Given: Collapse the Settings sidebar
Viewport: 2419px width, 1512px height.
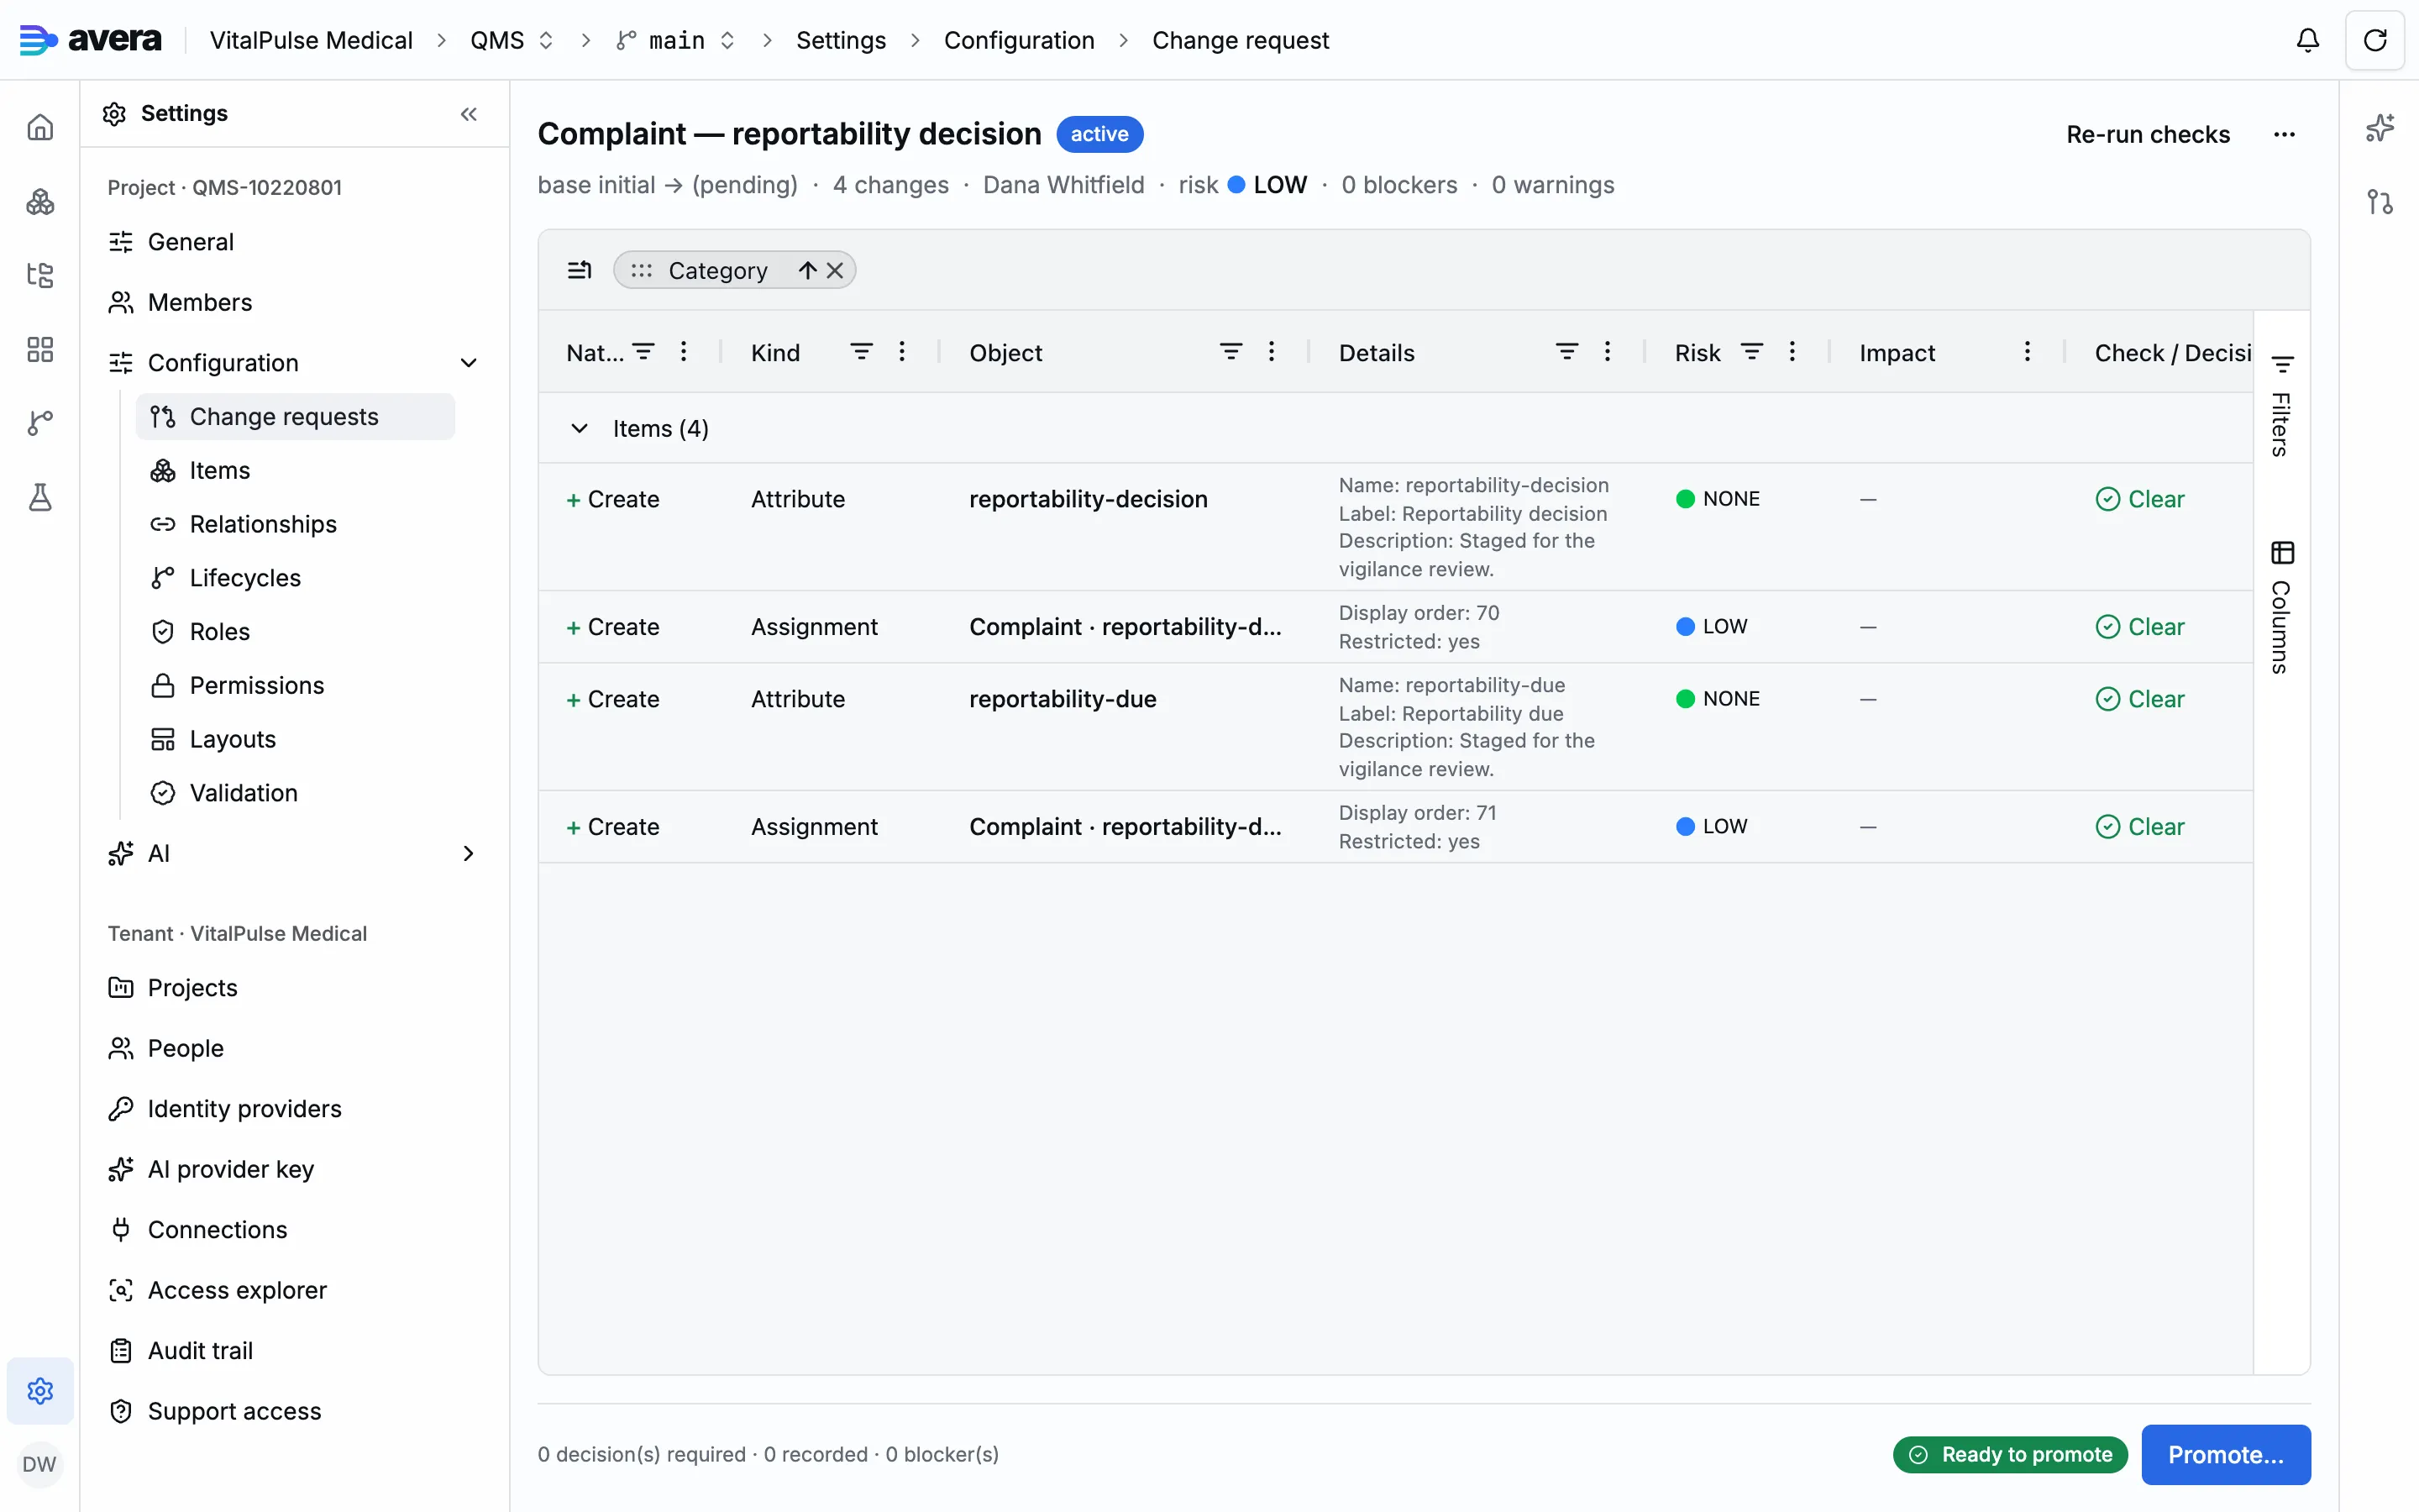Looking at the screenshot, I should click(x=469, y=114).
